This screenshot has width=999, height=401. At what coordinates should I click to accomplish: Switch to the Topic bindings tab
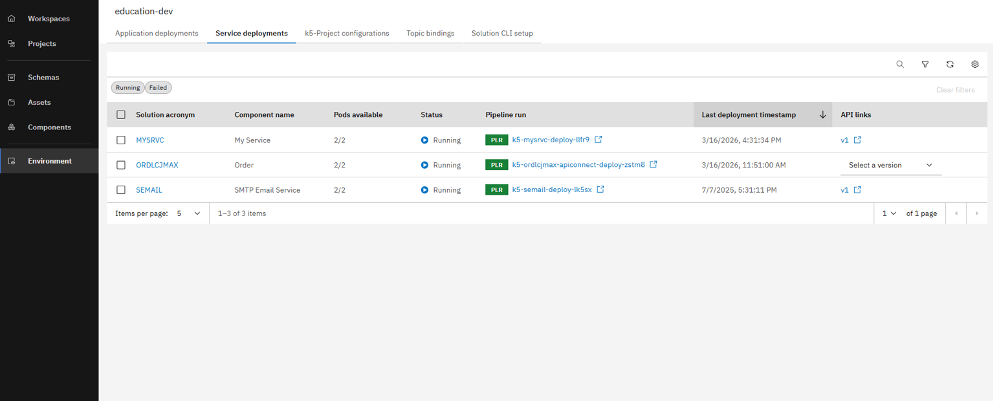coord(430,33)
